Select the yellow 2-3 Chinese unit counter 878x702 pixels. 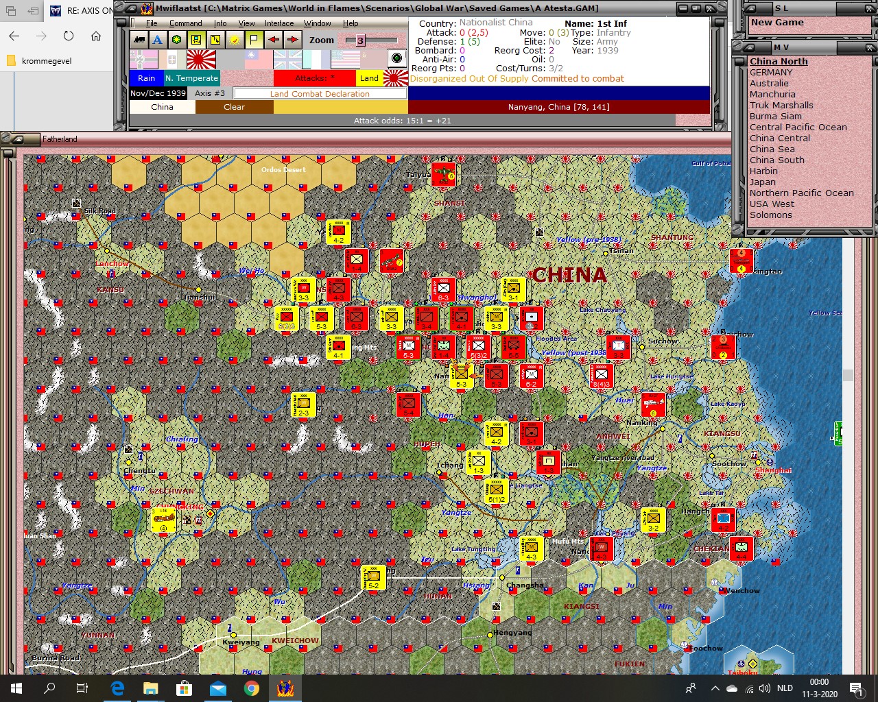[303, 404]
